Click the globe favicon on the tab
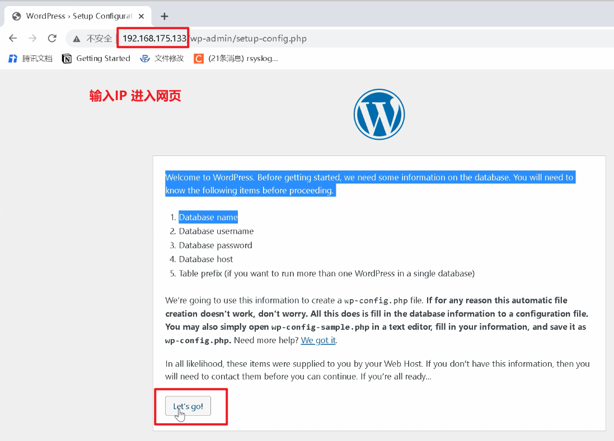The height and width of the screenshot is (441, 614). [x=16, y=16]
